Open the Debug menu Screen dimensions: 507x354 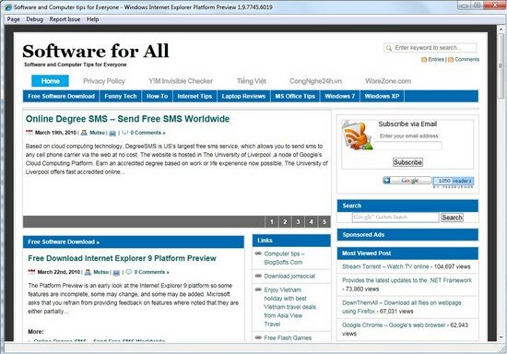(x=35, y=19)
